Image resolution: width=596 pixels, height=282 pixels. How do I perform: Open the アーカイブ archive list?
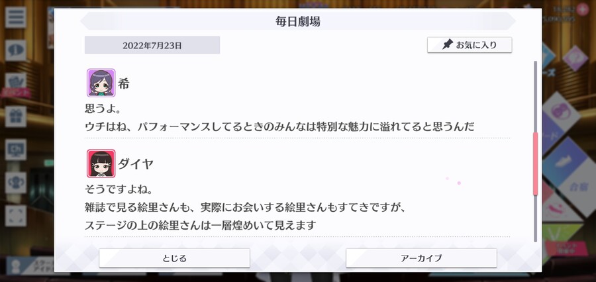[x=421, y=258]
